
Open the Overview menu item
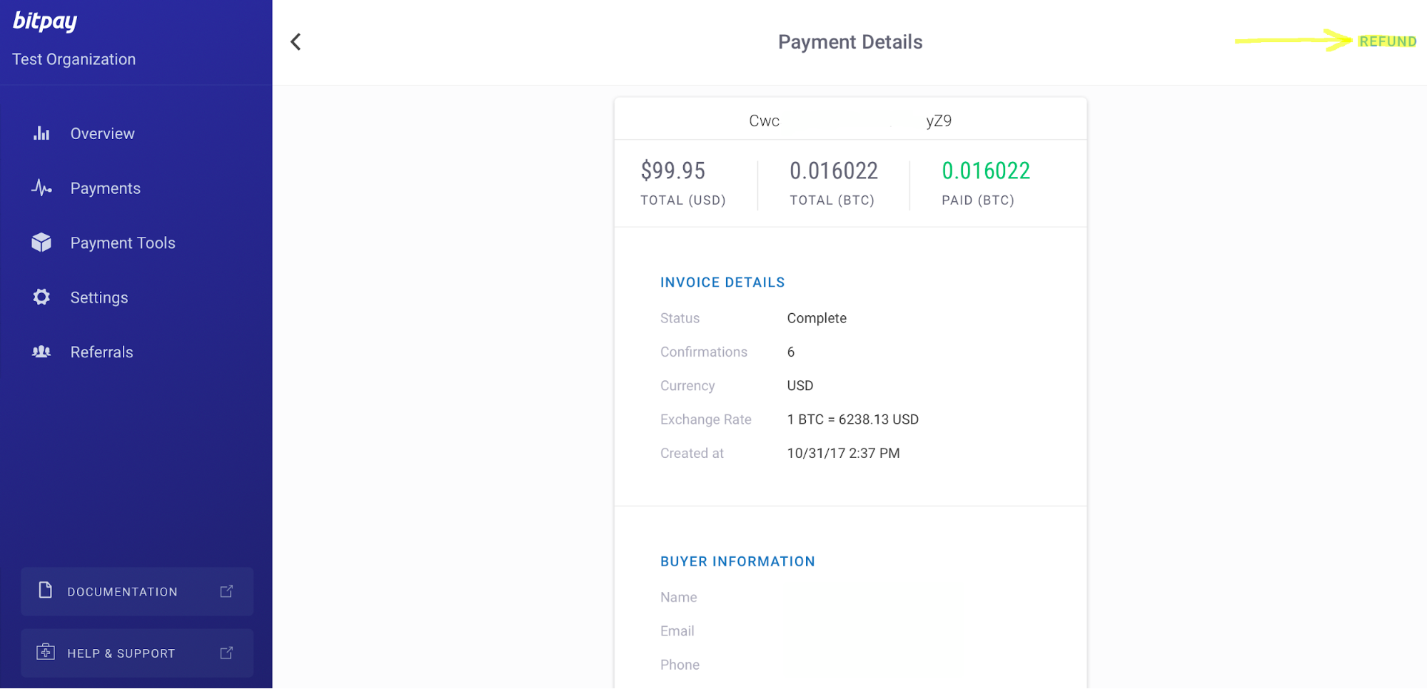pyautogui.click(x=102, y=133)
